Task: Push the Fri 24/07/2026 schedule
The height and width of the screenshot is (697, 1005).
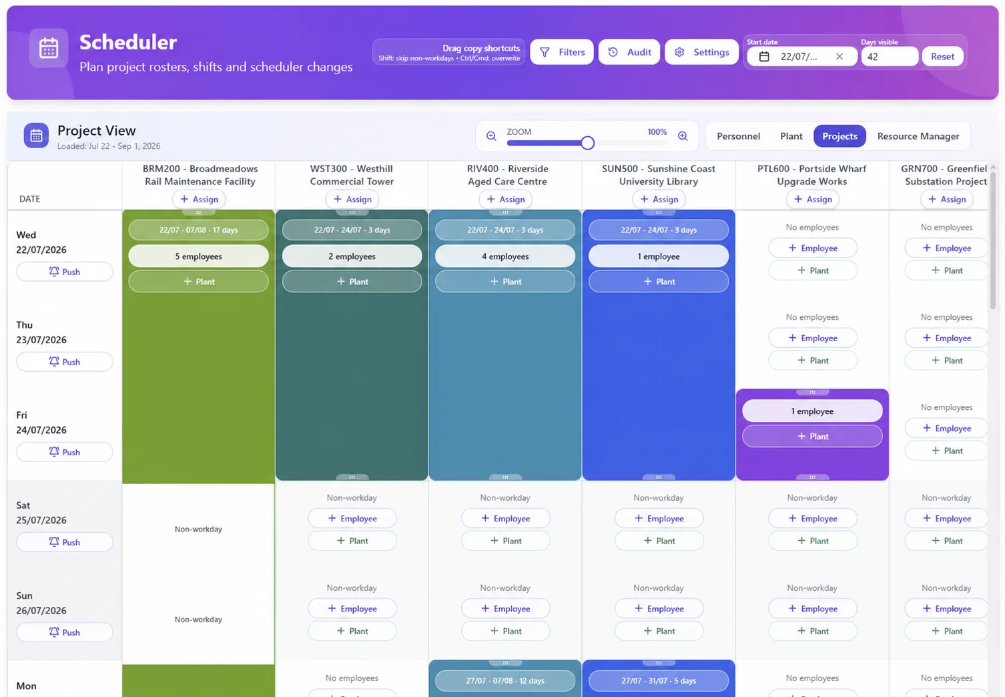Action: [65, 452]
